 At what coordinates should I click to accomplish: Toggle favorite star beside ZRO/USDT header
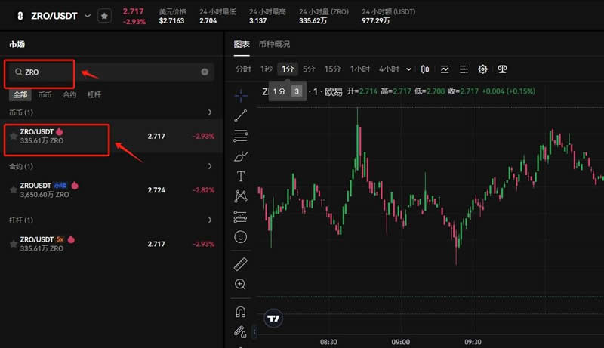click(104, 15)
